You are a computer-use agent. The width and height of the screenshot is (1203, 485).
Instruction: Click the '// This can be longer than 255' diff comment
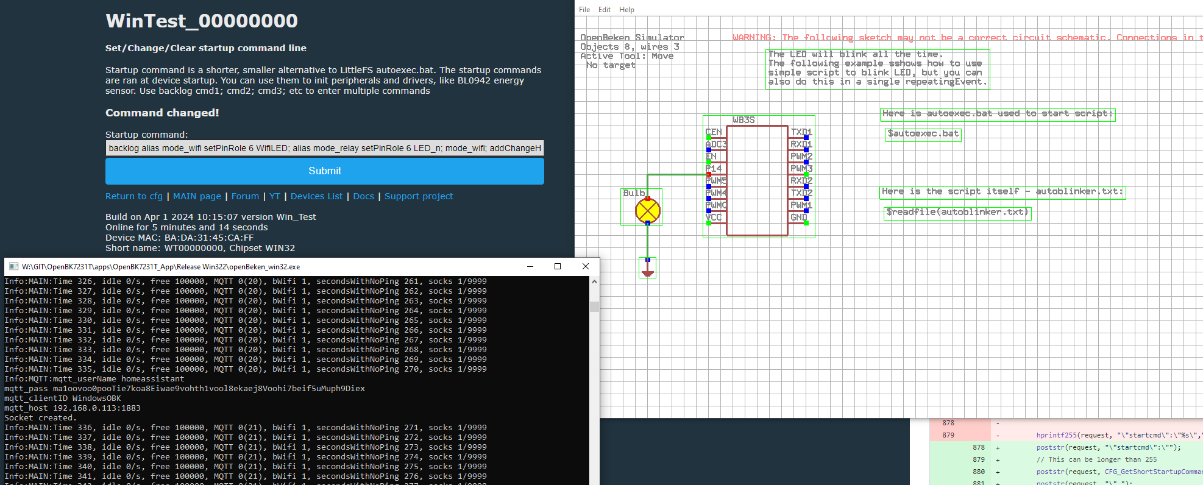(1096, 459)
